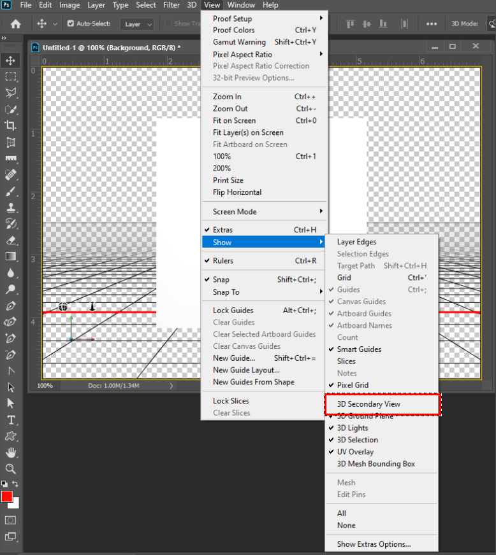Click New Guide Layout command
This screenshot has width=496, height=555.
tap(264, 370)
